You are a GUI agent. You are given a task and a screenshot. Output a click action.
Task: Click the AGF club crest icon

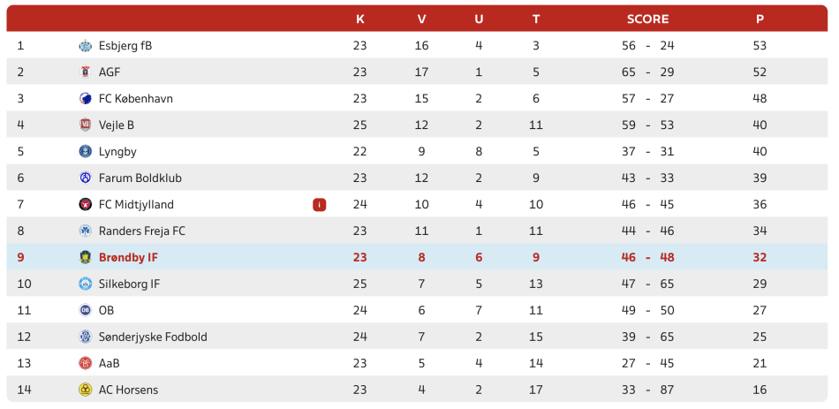click(x=85, y=72)
